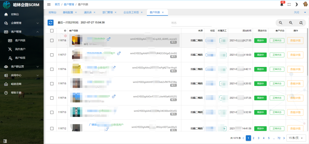Click the zoom-in magnifier icon above table

[291, 23]
